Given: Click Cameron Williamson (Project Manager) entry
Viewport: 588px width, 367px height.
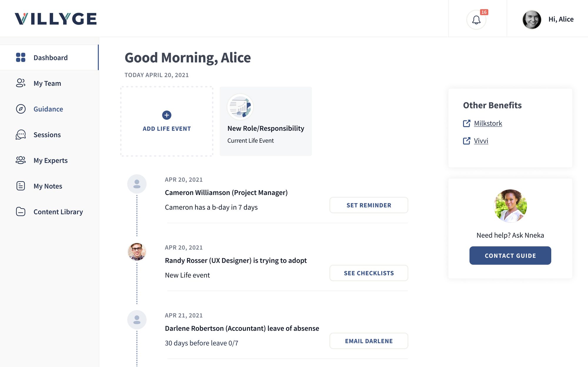Looking at the screenshot, I should [x=226, y=192].
